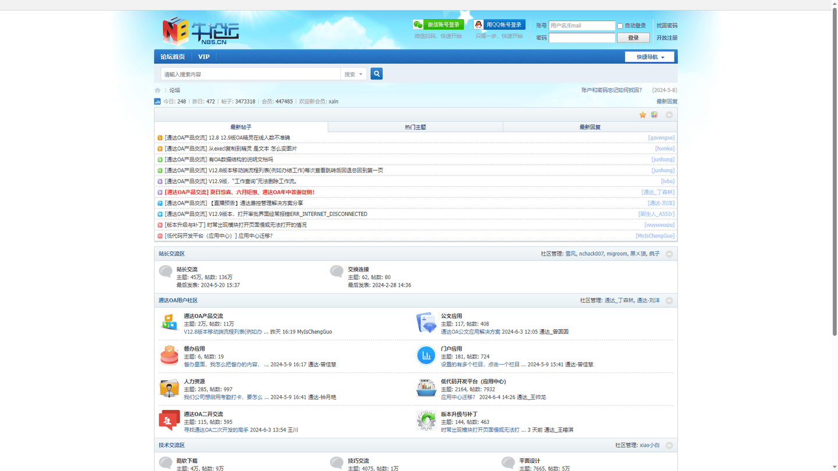Image resolution: width=838 pixels, height=471 pixels.
Task: Log in with the WeChat account button
Action: click(438, 24)
